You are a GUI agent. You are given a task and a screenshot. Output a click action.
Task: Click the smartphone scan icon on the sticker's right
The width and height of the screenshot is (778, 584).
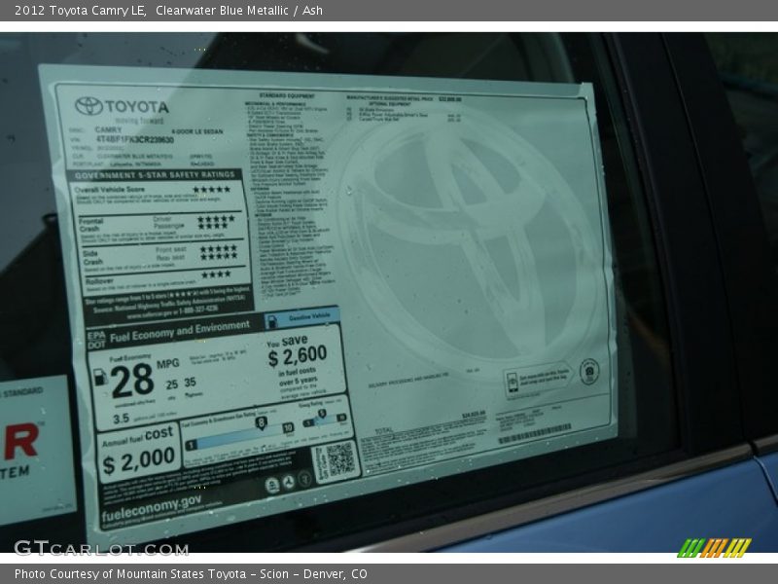point(513,382)
